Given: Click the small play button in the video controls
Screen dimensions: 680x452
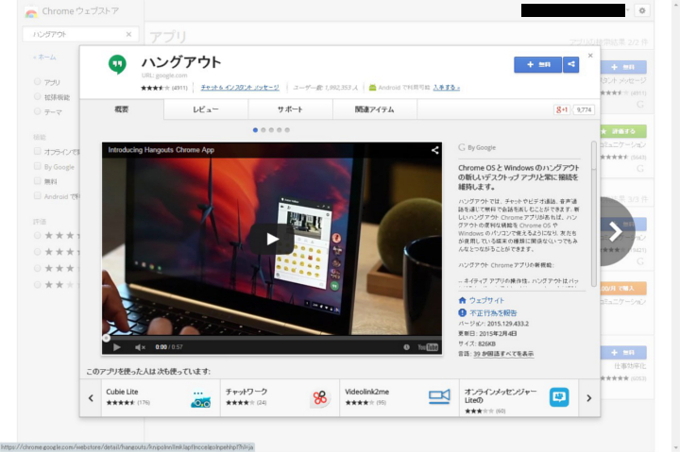Looking at the screenshot, I should tap(116, 347).
